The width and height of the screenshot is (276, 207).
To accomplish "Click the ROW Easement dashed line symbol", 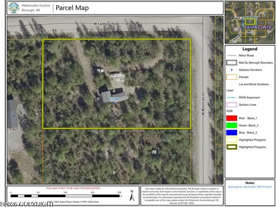I will (232, 97).
